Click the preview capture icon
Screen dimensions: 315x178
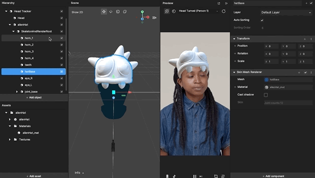tap(223, 176)
